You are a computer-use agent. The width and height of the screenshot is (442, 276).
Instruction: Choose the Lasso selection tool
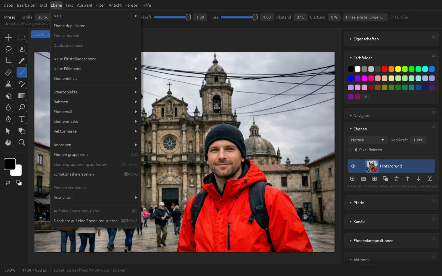(x=8, y=49)
